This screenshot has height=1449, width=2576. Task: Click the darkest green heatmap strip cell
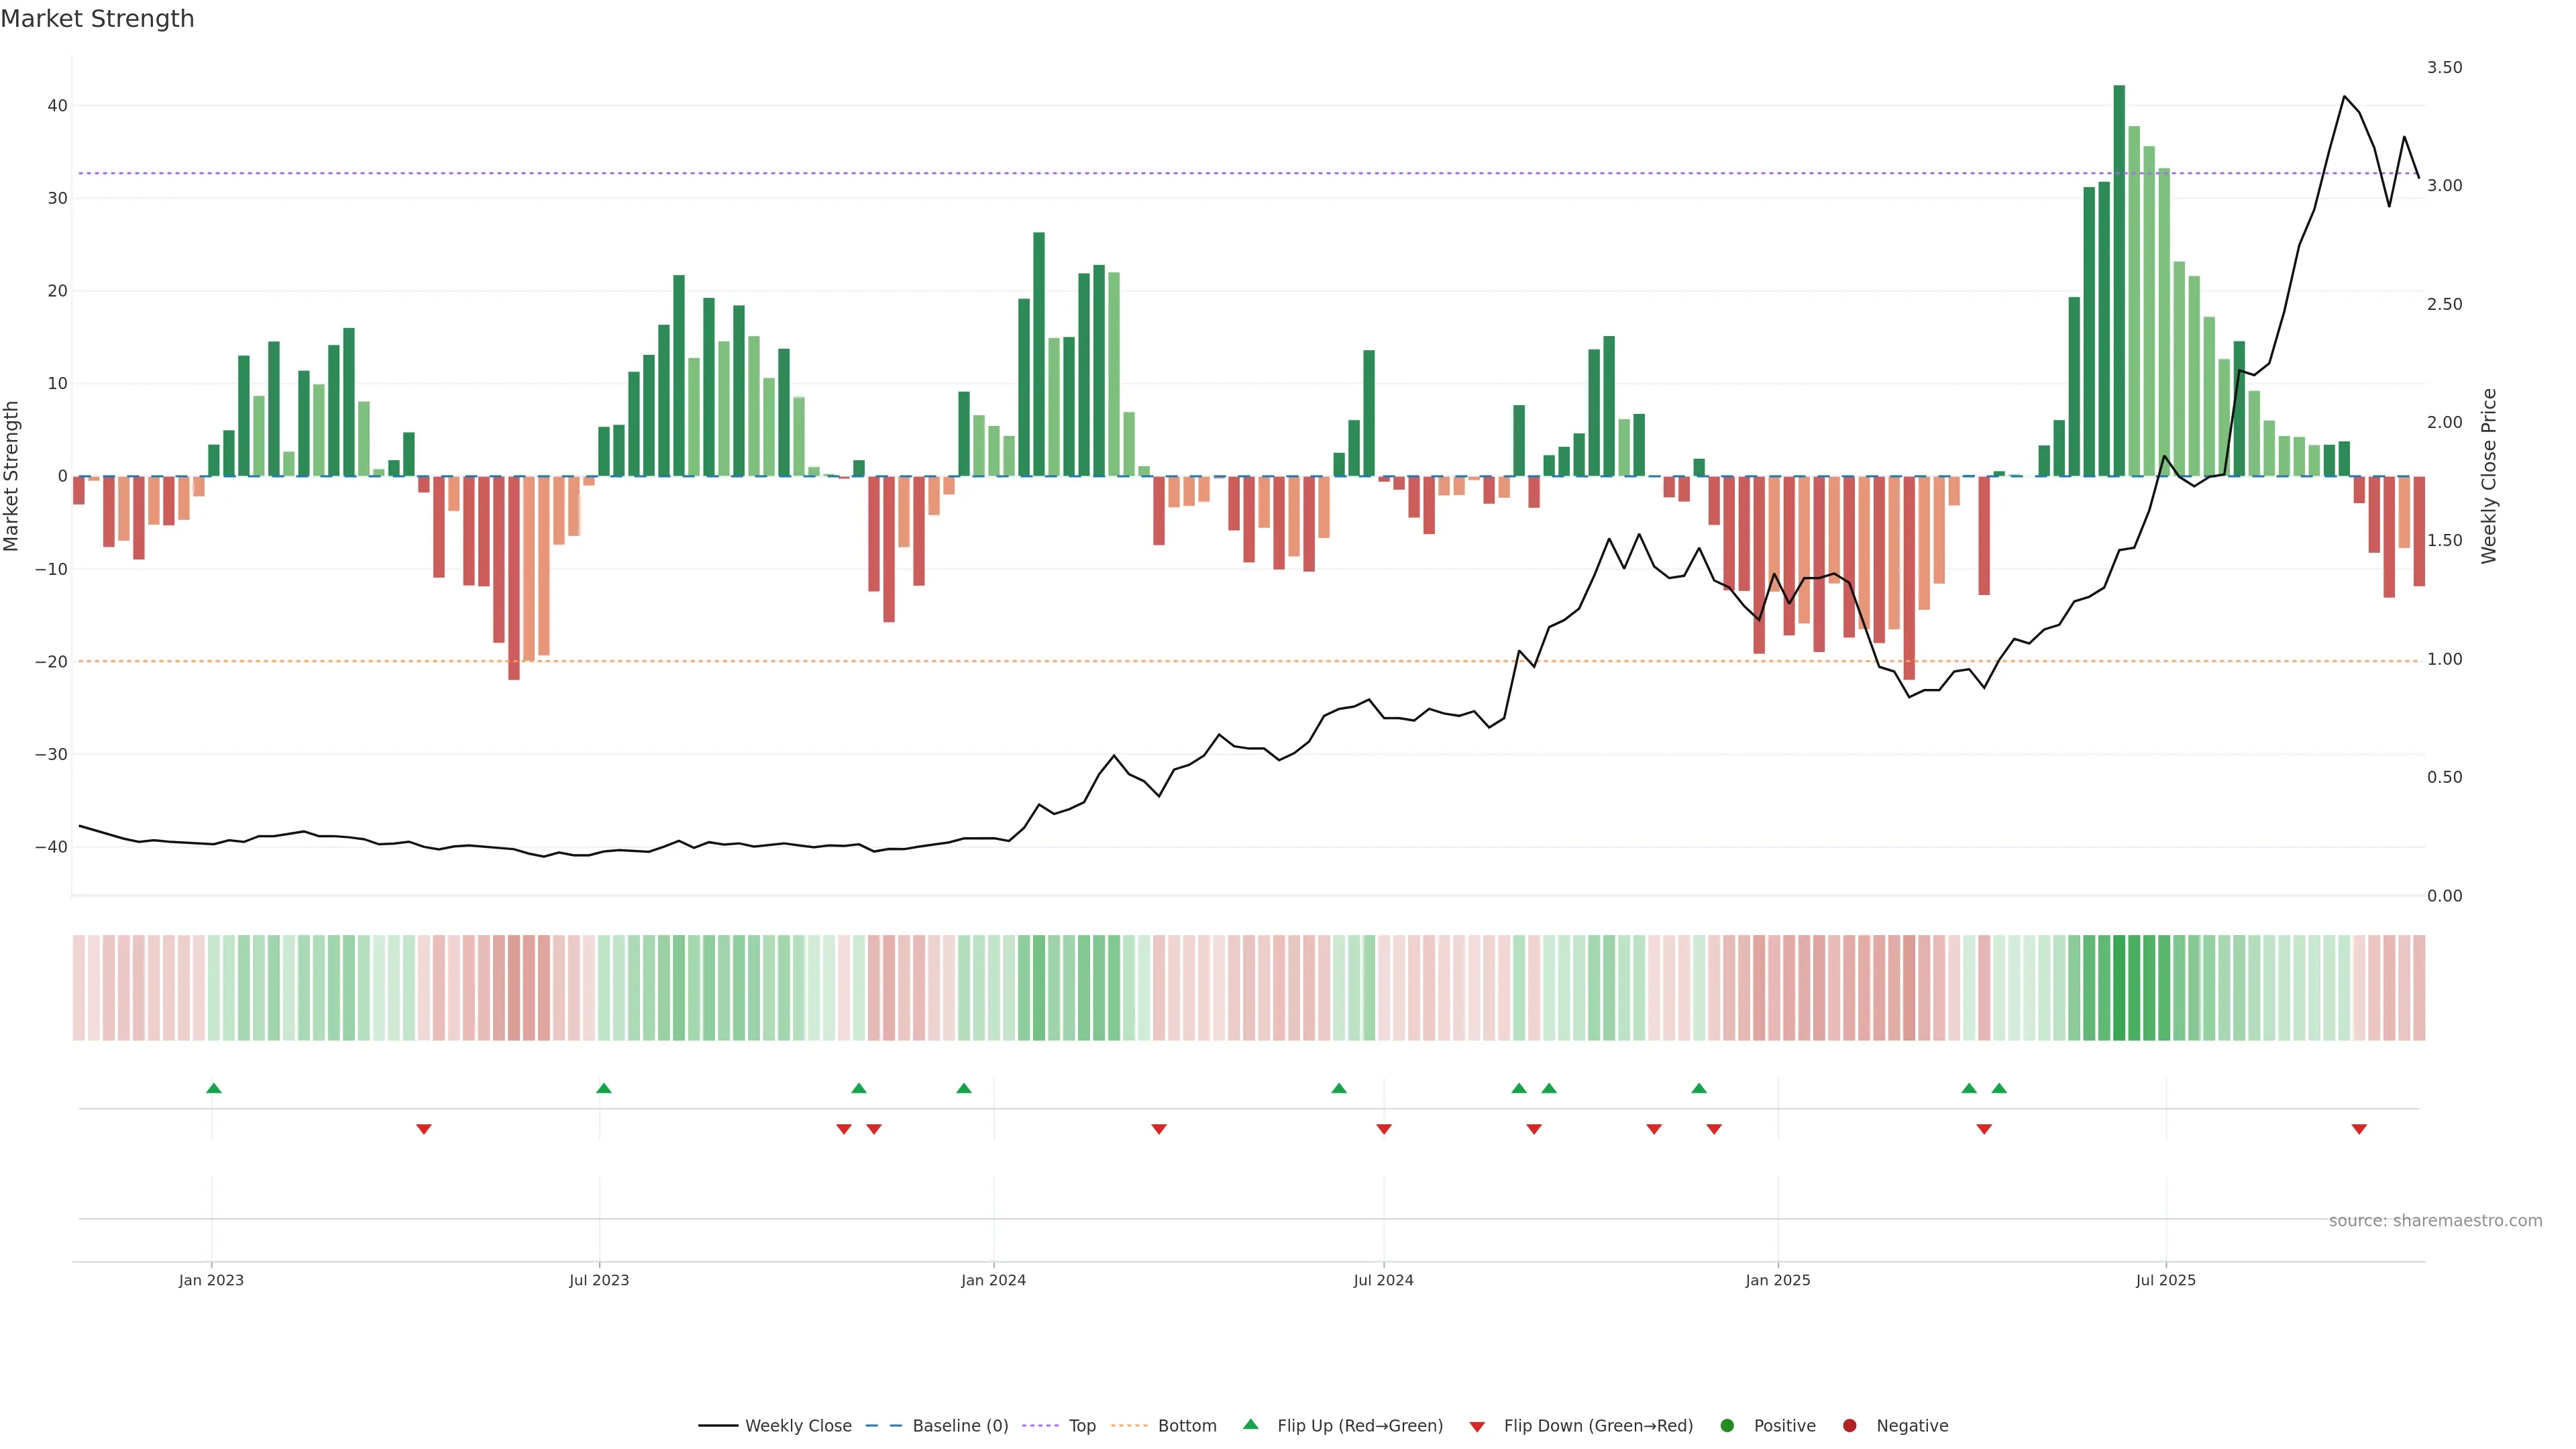[2119, 988]
